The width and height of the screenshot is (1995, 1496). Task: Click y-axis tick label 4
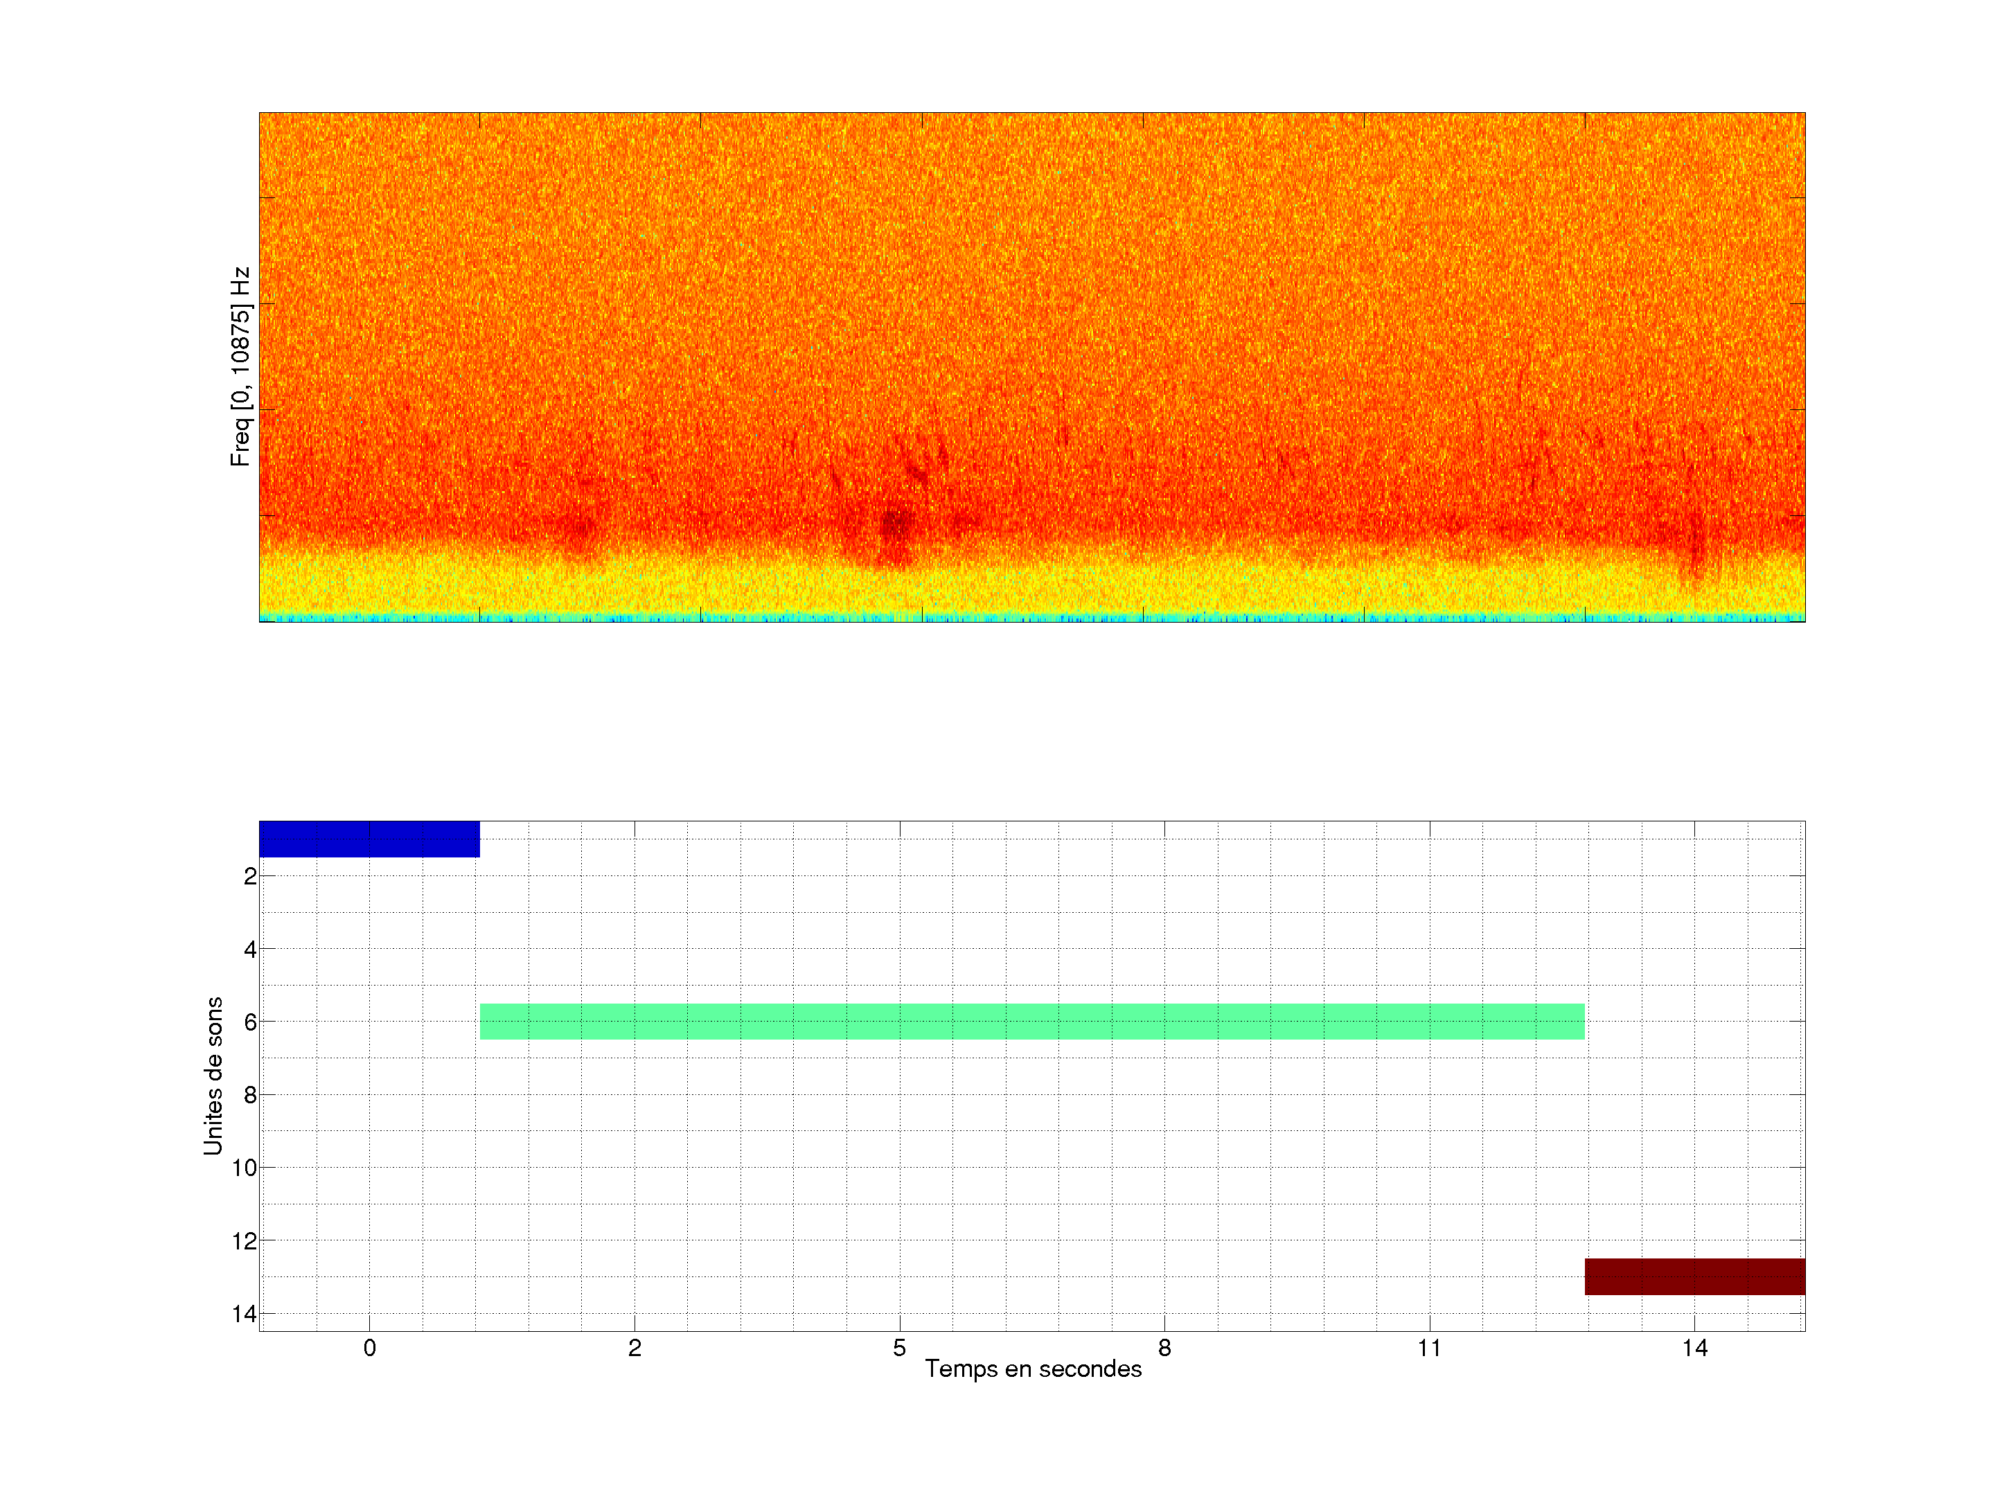click(250, 950)
